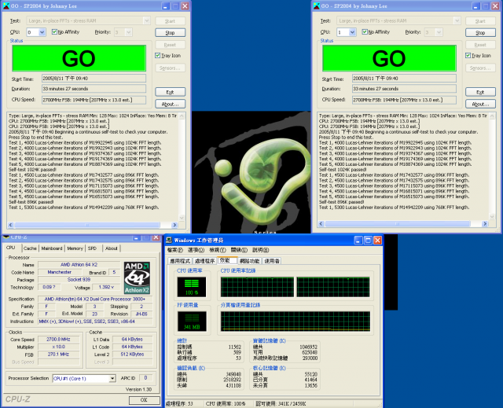The image size is (503, 408).
Task: Click scroll right arrow in left SP2004 log
Action: tap(174, 225)
